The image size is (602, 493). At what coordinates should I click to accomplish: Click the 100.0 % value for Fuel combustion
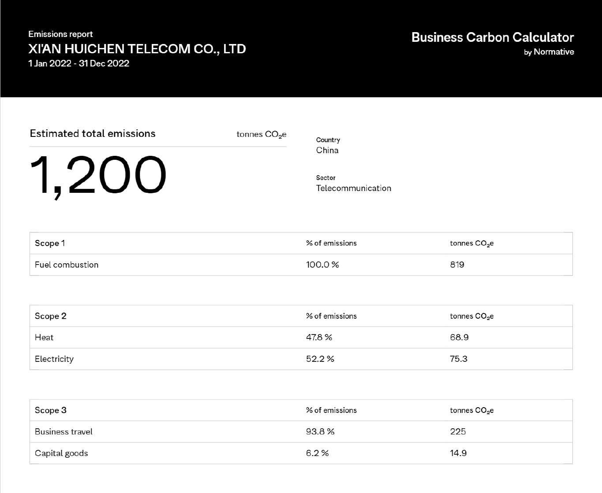[x=322, y=265]
